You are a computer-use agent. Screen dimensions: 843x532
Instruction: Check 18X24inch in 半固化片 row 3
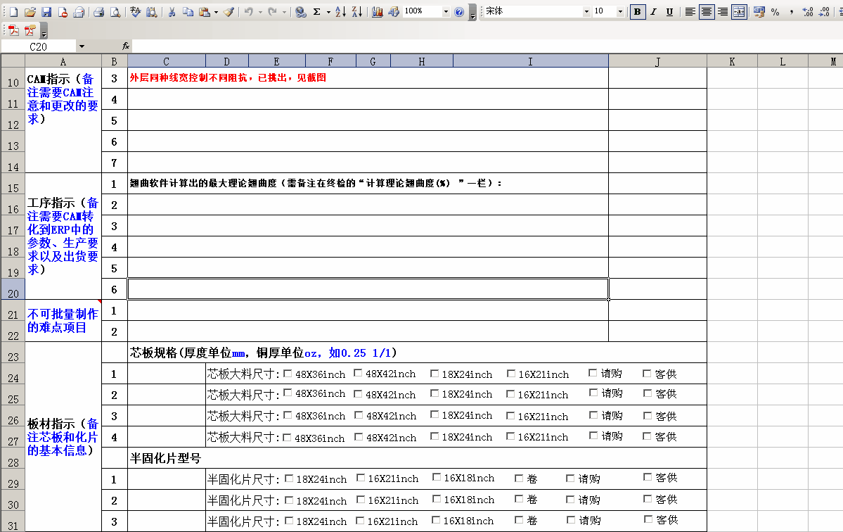(x=289, y=521)
